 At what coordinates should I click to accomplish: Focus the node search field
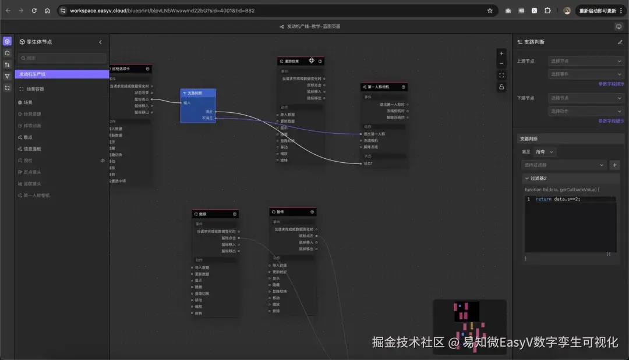point(62,58)
